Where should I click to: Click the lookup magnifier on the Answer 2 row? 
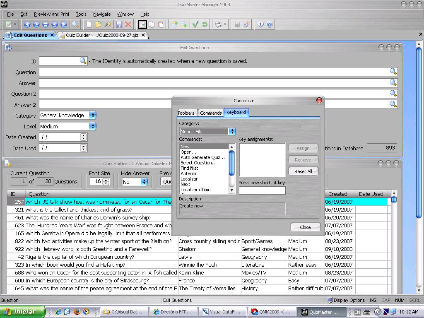pyautogui.click(x=393, y=104)
